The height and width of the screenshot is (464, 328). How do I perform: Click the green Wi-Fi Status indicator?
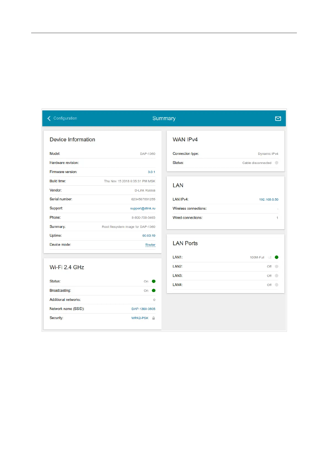pos(154,281)
